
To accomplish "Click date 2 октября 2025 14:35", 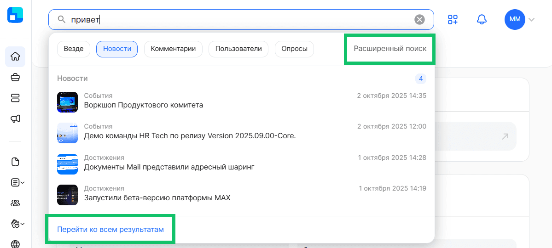I will [x=391, y=96].
